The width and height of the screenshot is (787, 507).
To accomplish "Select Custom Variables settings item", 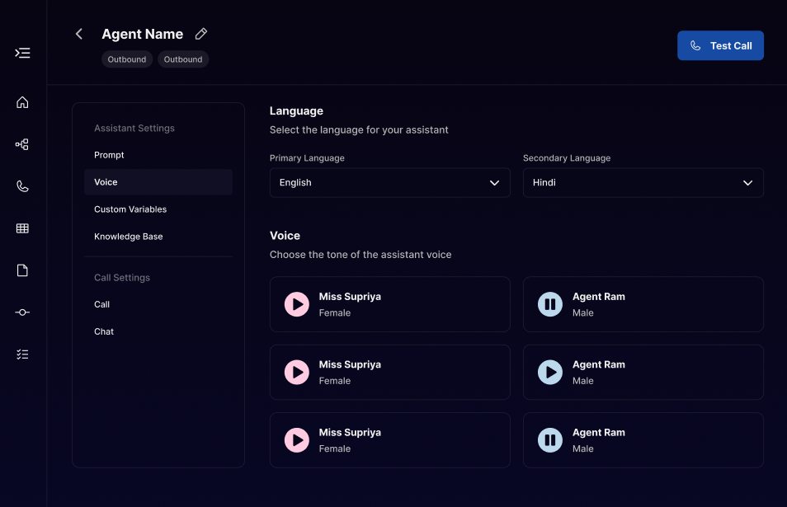I will [130, 209].
